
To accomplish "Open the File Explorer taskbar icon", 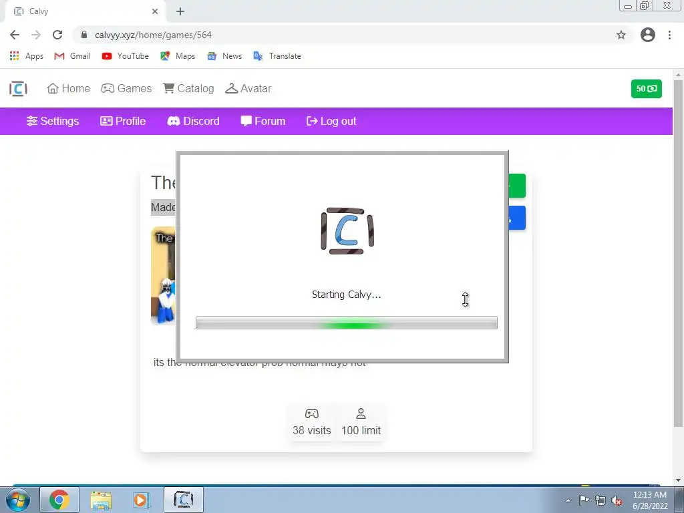I will [x=101, y=500].
